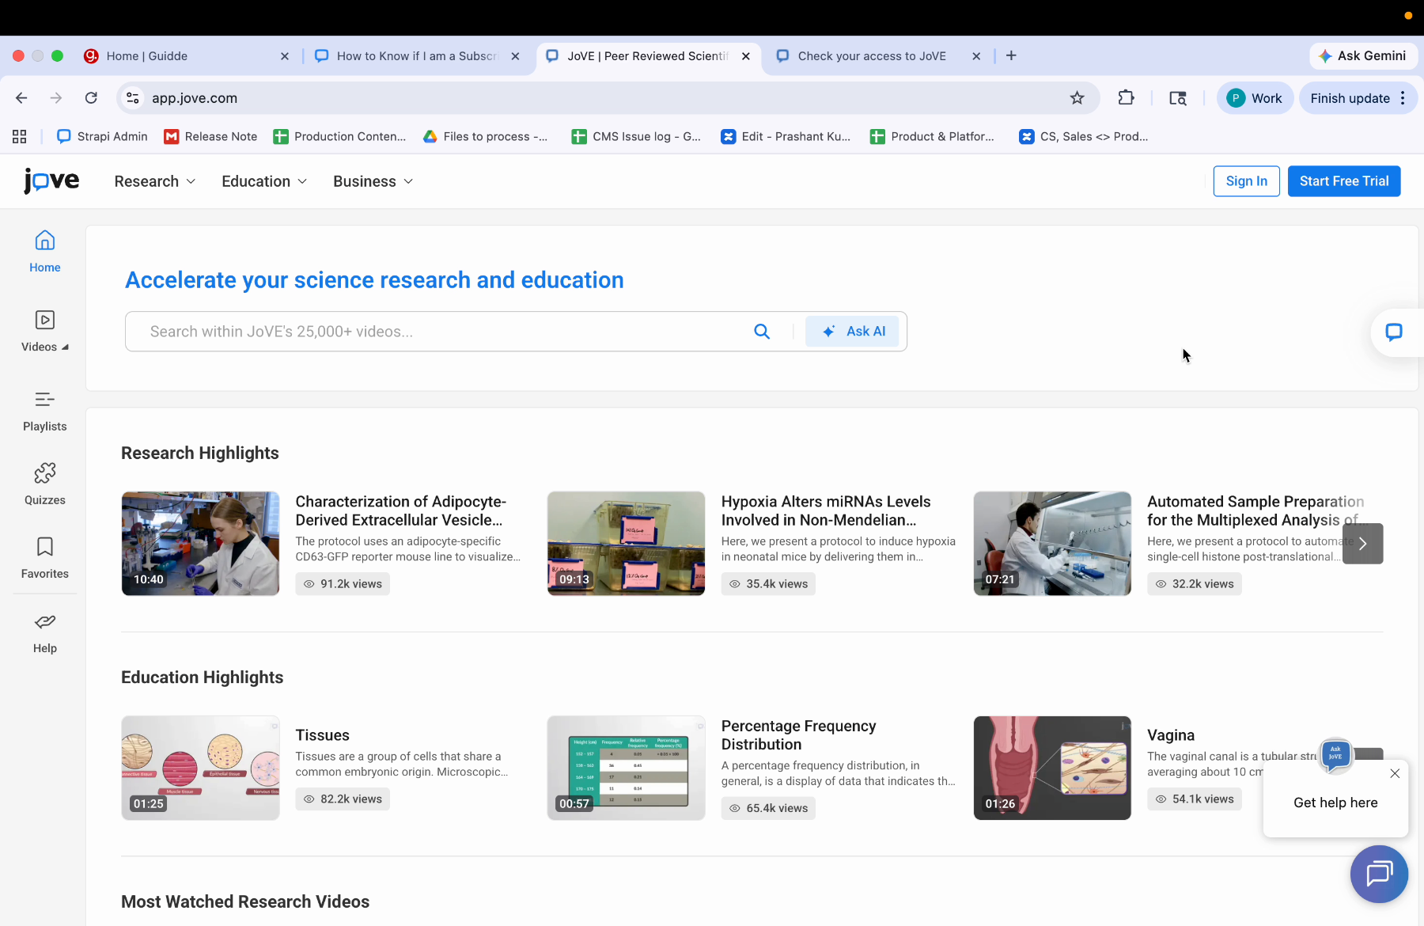The height and width of the screenshot is (926, 1424).
Task: Open the chat widget bubble at bottom right
Action: point(1378,874)
